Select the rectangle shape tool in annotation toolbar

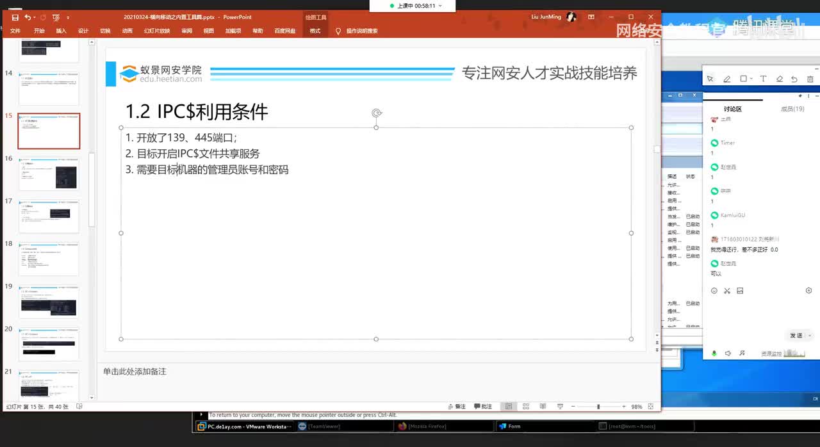tap(743, 79)
